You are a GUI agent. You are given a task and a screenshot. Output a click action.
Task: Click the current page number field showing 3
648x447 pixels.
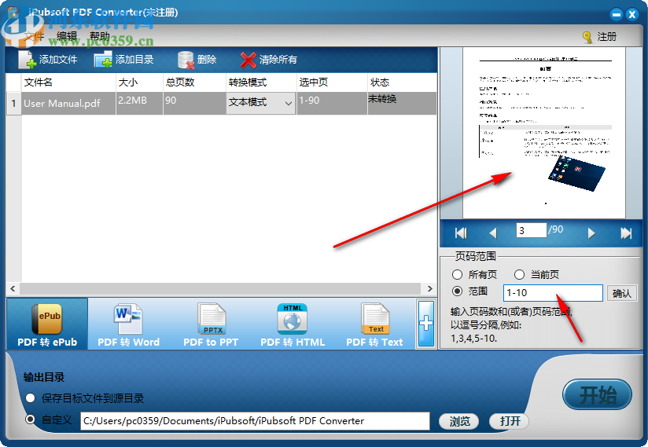pos(531,230)
